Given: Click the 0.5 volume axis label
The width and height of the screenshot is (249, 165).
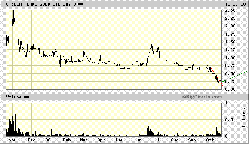Looking at the screenshot, I should [x=229, y=119].
